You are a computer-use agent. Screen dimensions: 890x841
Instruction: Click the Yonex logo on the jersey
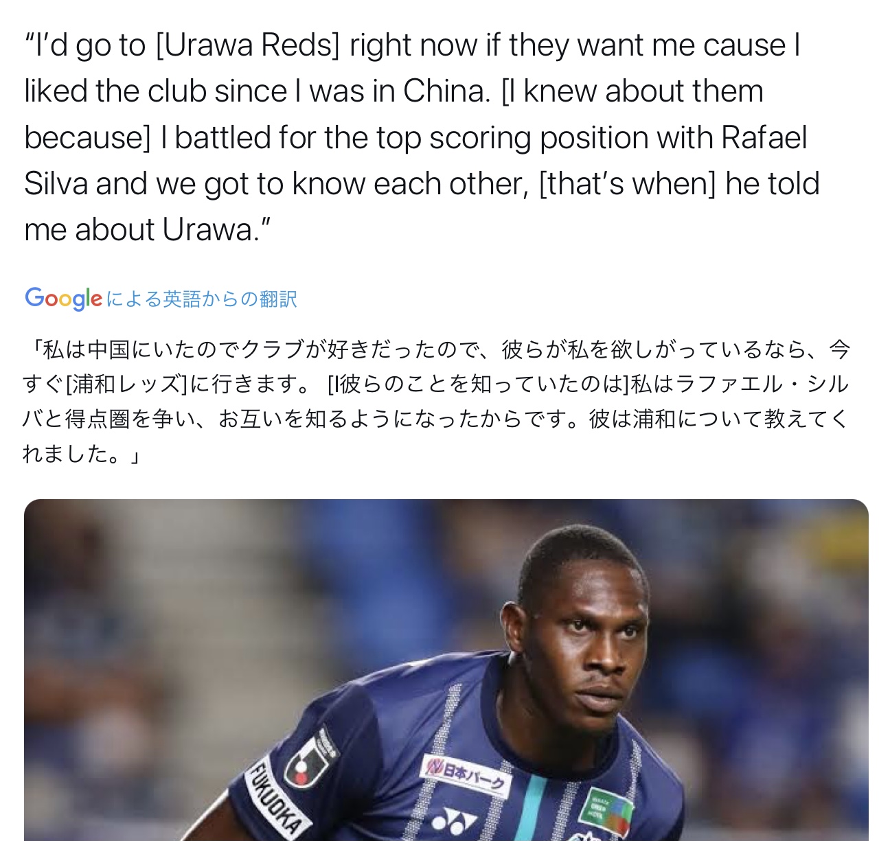454,819
